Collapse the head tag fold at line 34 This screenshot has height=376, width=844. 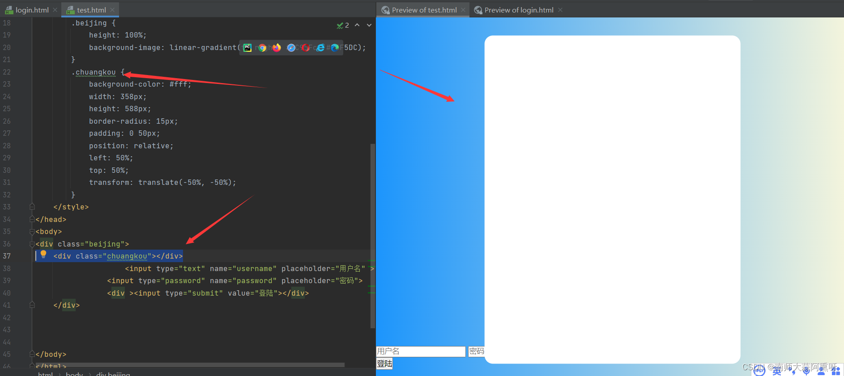tap(32, 219)
